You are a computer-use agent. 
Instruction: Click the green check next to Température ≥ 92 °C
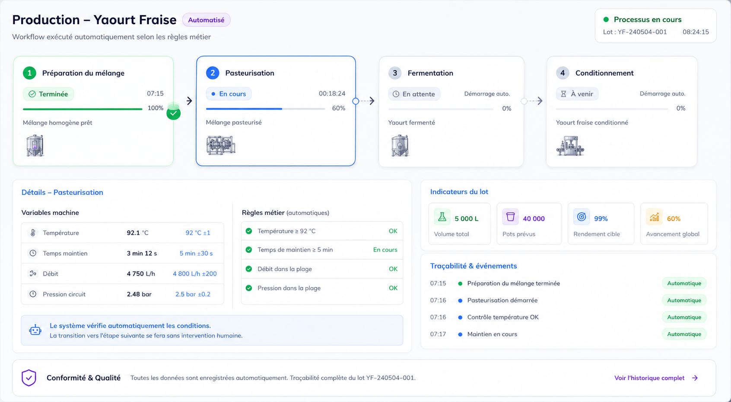(x=249, y=231)
